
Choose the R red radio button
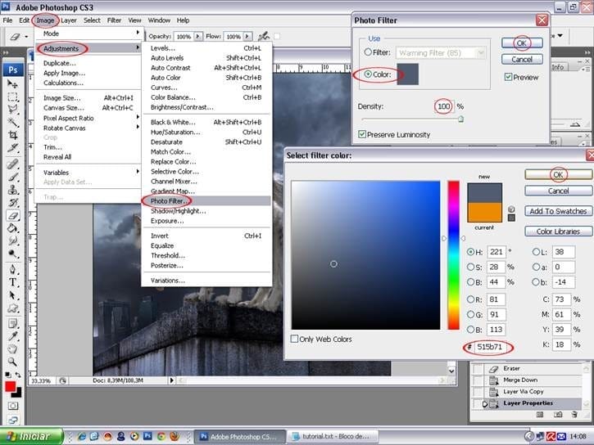pos(470,299)
